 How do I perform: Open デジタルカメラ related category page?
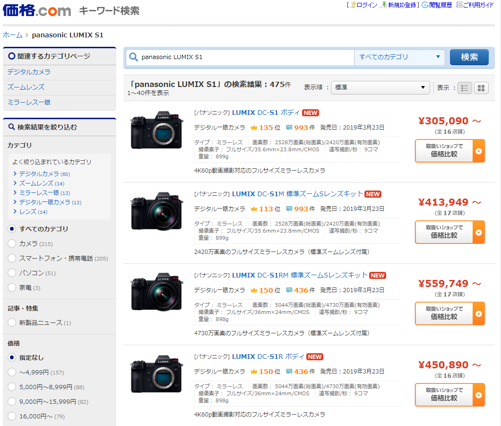tap(29, 72)
